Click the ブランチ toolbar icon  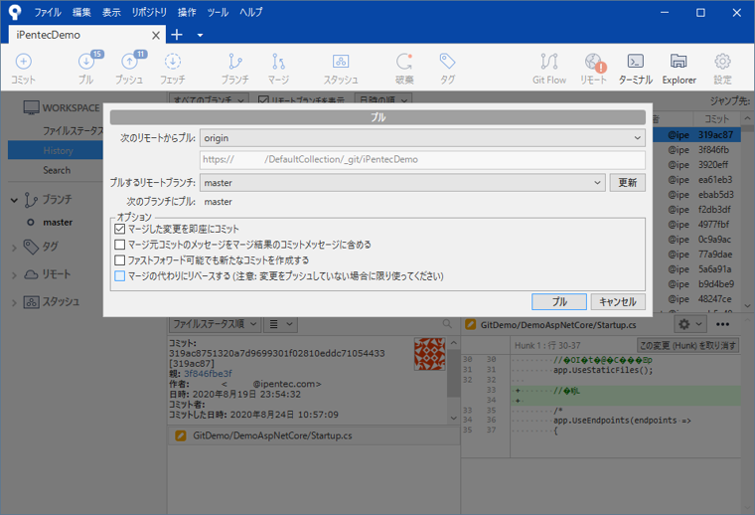pos(235,69)
